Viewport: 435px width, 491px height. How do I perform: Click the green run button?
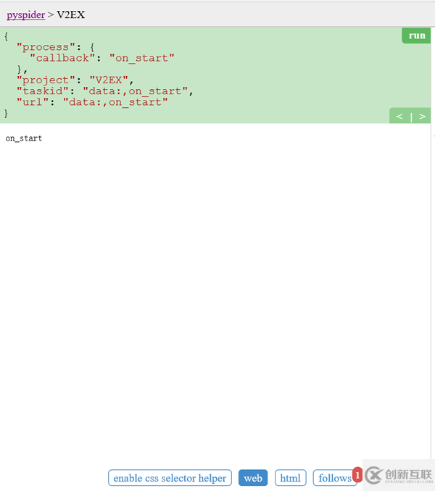[416, 35]
